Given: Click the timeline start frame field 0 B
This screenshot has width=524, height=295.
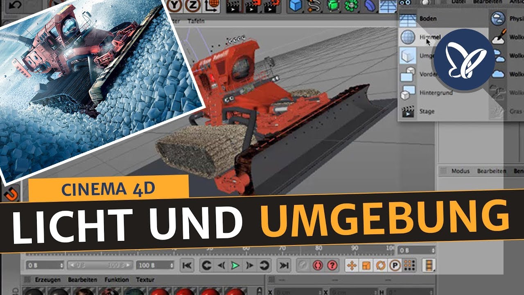Looking at the screenshot, I should 45,265.
